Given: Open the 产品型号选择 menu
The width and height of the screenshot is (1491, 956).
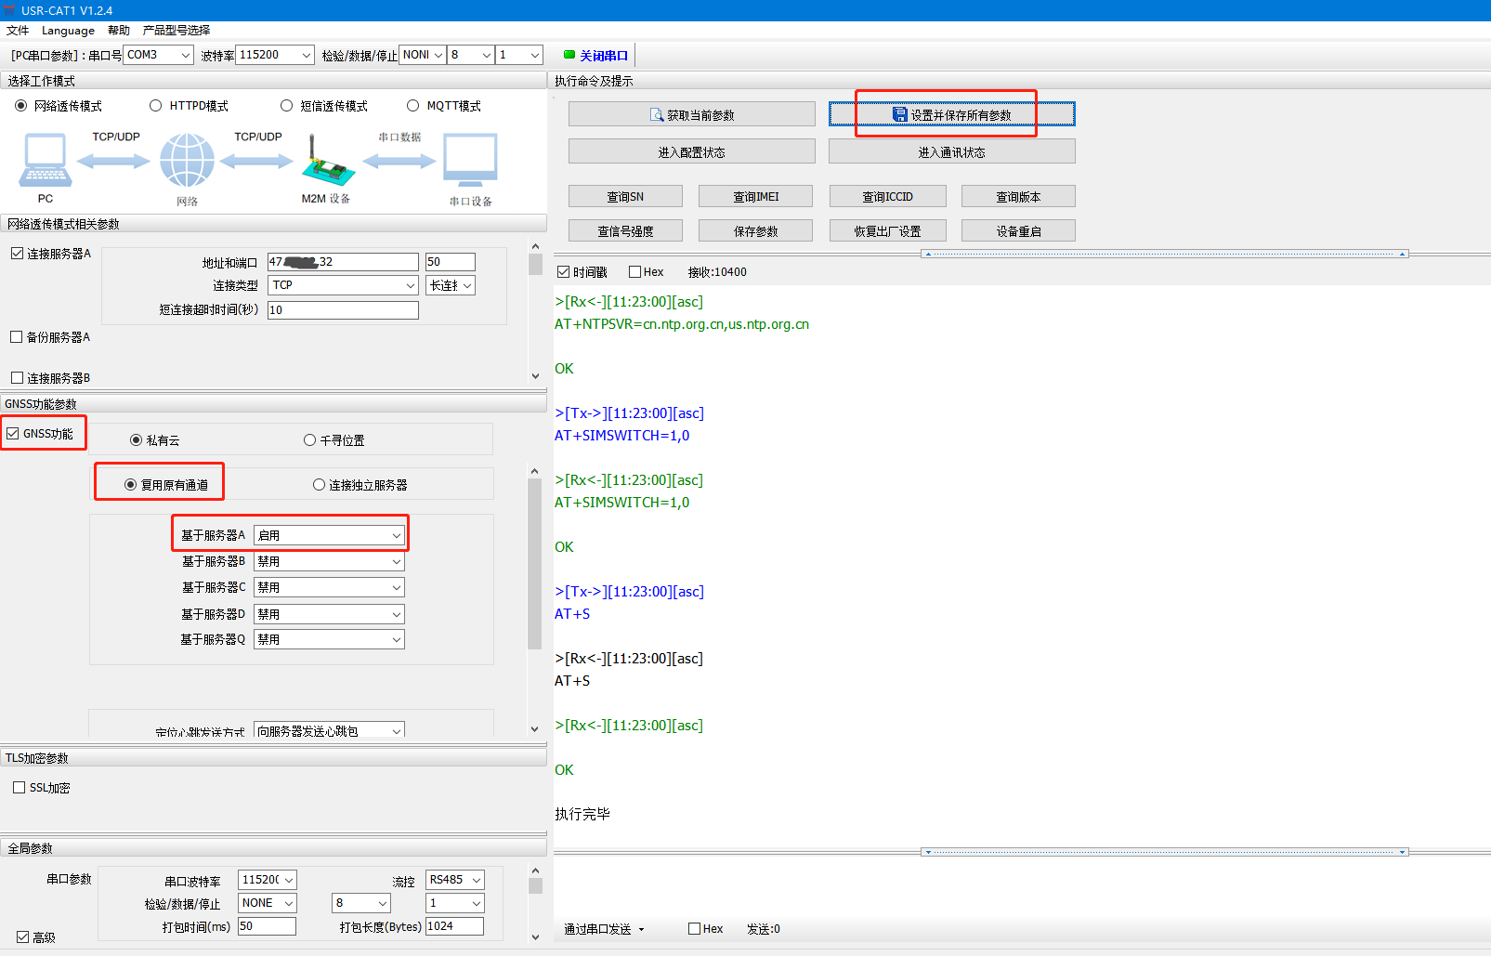Looking at the screenshot, I should pyautogui.click(x=176, y=30).
